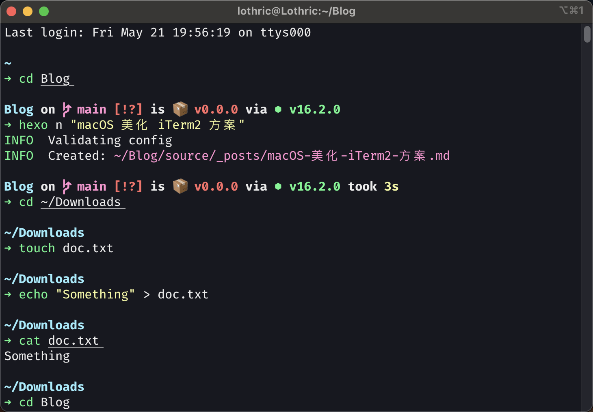Click the green Node.js hexagon before first v16.2.0
Screen dimensions: 593x412
coord(278,109)
